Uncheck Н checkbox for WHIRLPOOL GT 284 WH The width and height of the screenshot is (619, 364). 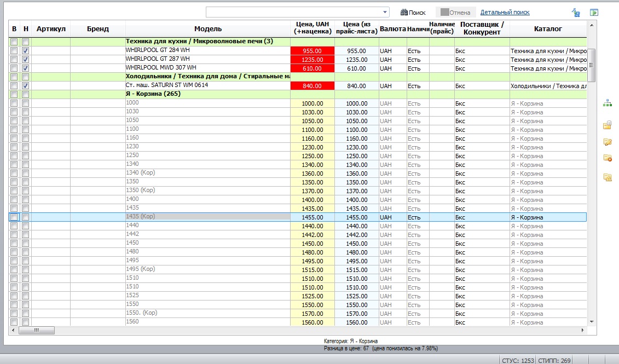26,50
